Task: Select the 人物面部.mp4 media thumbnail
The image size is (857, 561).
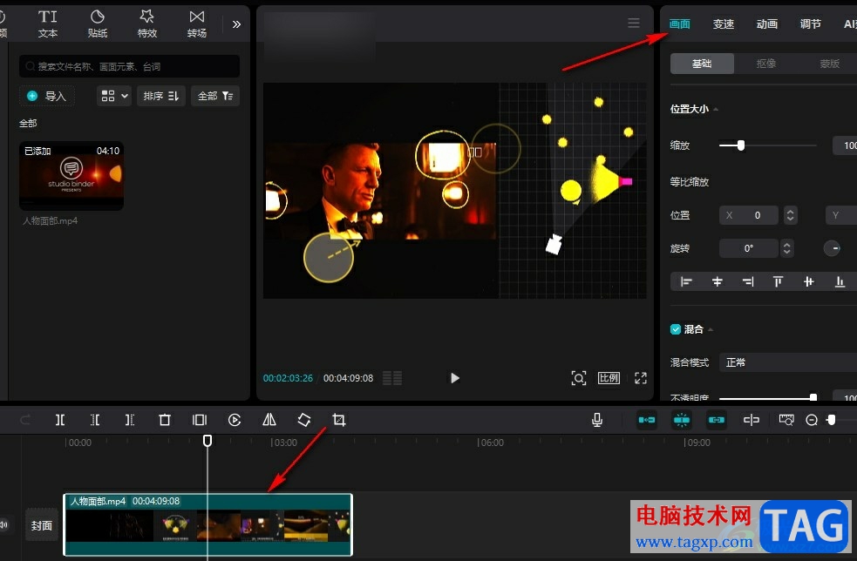Action: [71, 176]
